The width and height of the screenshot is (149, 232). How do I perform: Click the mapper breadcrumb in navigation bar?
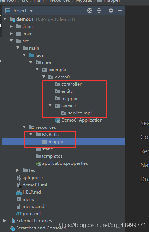tap(112, 1)
